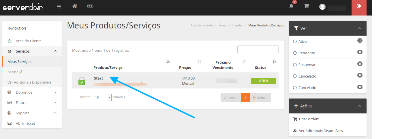This screenshot has width=415, height=139.
Task: Open Meus Serviços in the sidebar
Action: [x=19, y=61]
